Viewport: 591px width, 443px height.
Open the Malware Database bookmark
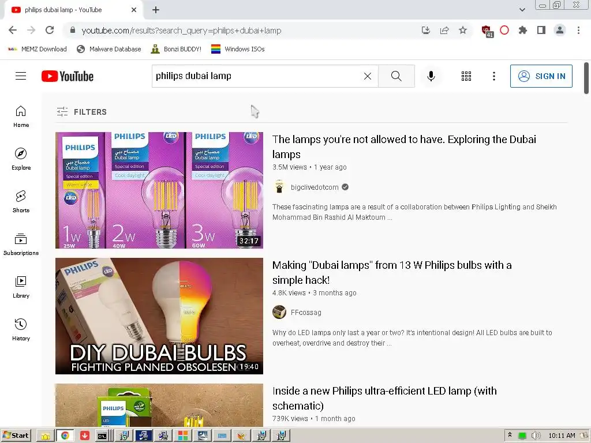coord(109,49)
